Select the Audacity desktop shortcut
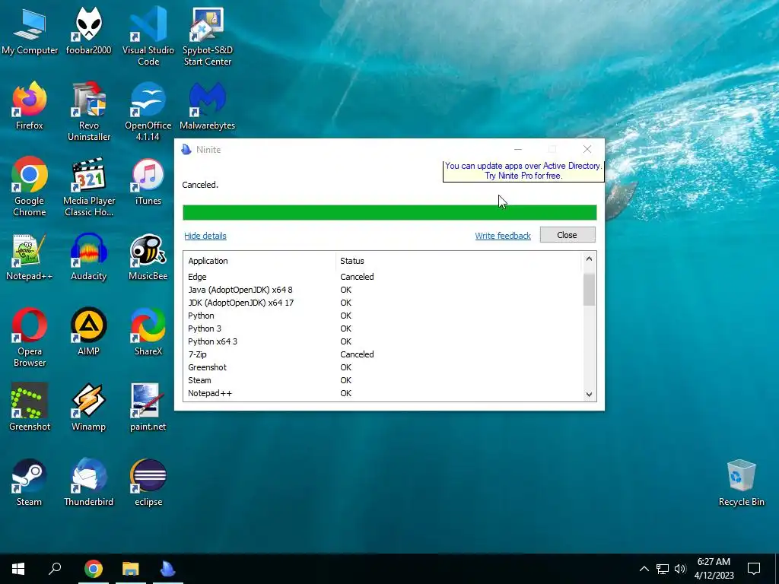Viewport: 779px width, 584px height. pos(88,257)
